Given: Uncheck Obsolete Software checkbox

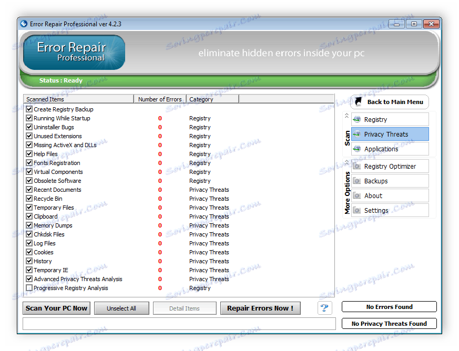Looking at the screenshot, I should click(29, 180).
